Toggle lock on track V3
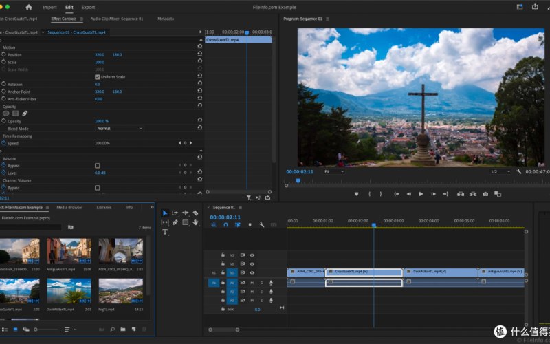 click(x=223, y=255)
